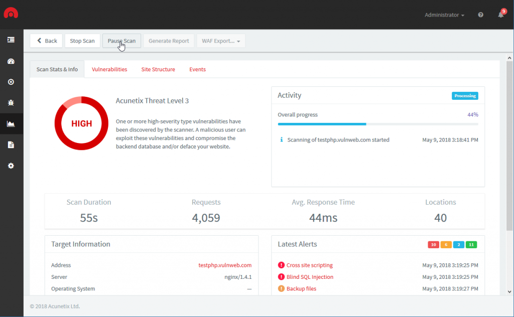514x317 pixels.
Task: Open the Backup files alert
Action: pyautogui.click(x=301, y=289)
